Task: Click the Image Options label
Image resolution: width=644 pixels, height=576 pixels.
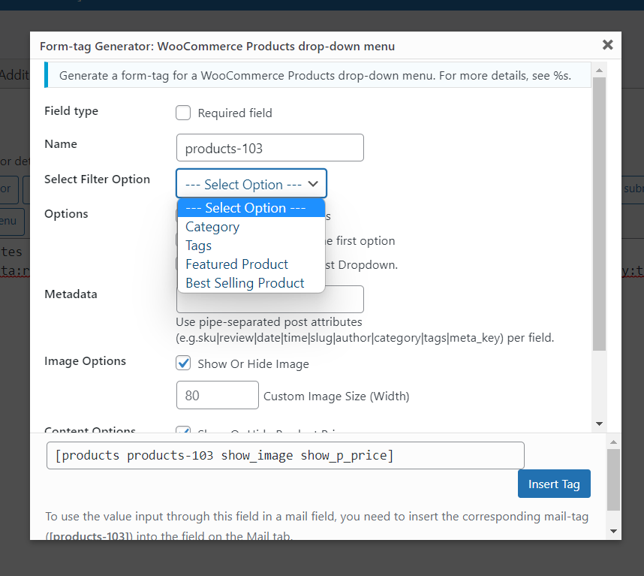Action: (x=85, y=361)
